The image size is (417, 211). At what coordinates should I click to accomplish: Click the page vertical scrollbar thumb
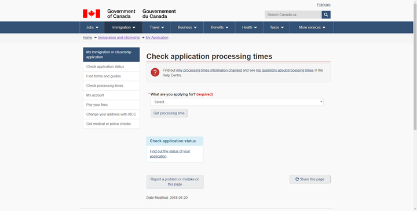(415, 65)
